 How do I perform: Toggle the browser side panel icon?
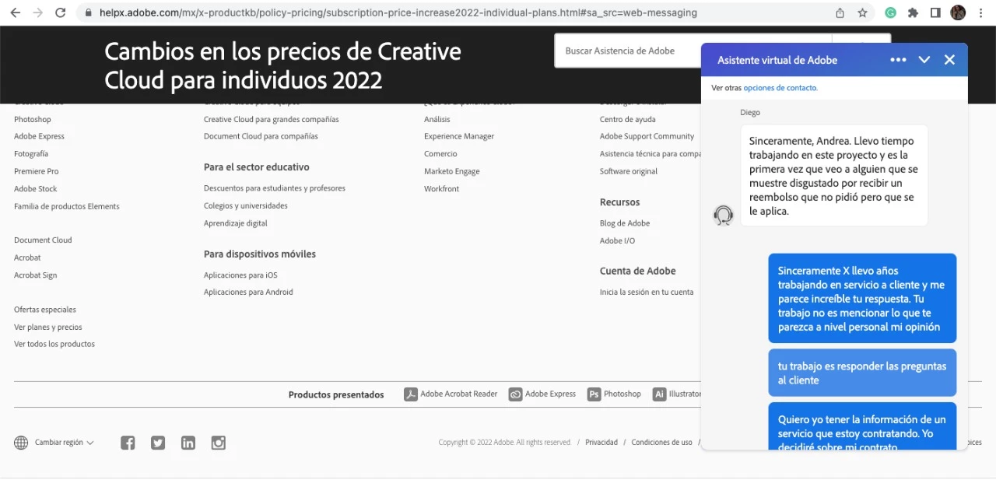tap(935, 13)
